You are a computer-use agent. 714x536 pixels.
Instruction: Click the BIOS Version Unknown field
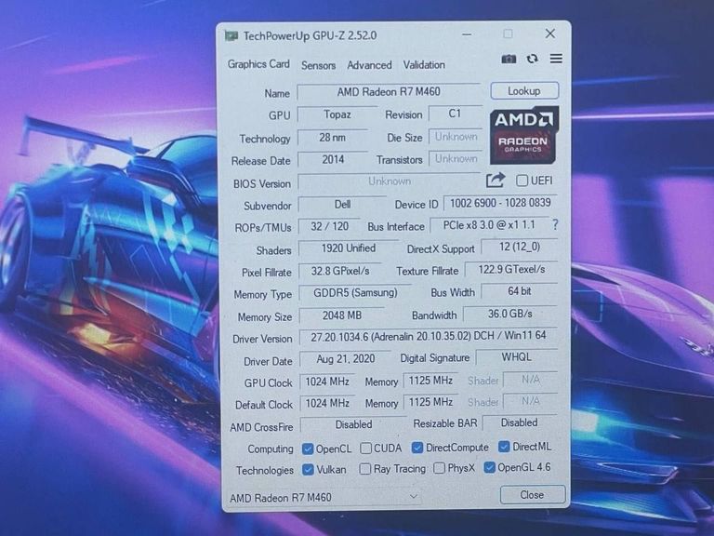390,181
